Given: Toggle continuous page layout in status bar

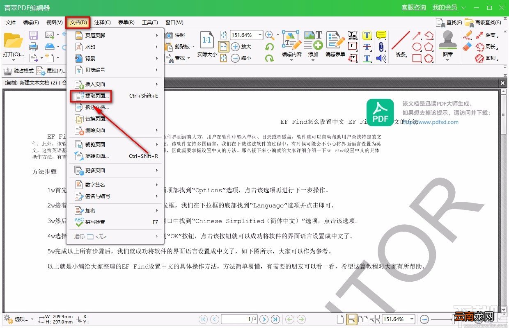Looking at the screenshot, I should (x=351, y=319).
